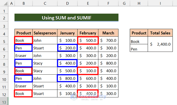Select column D header

point(67,4)
